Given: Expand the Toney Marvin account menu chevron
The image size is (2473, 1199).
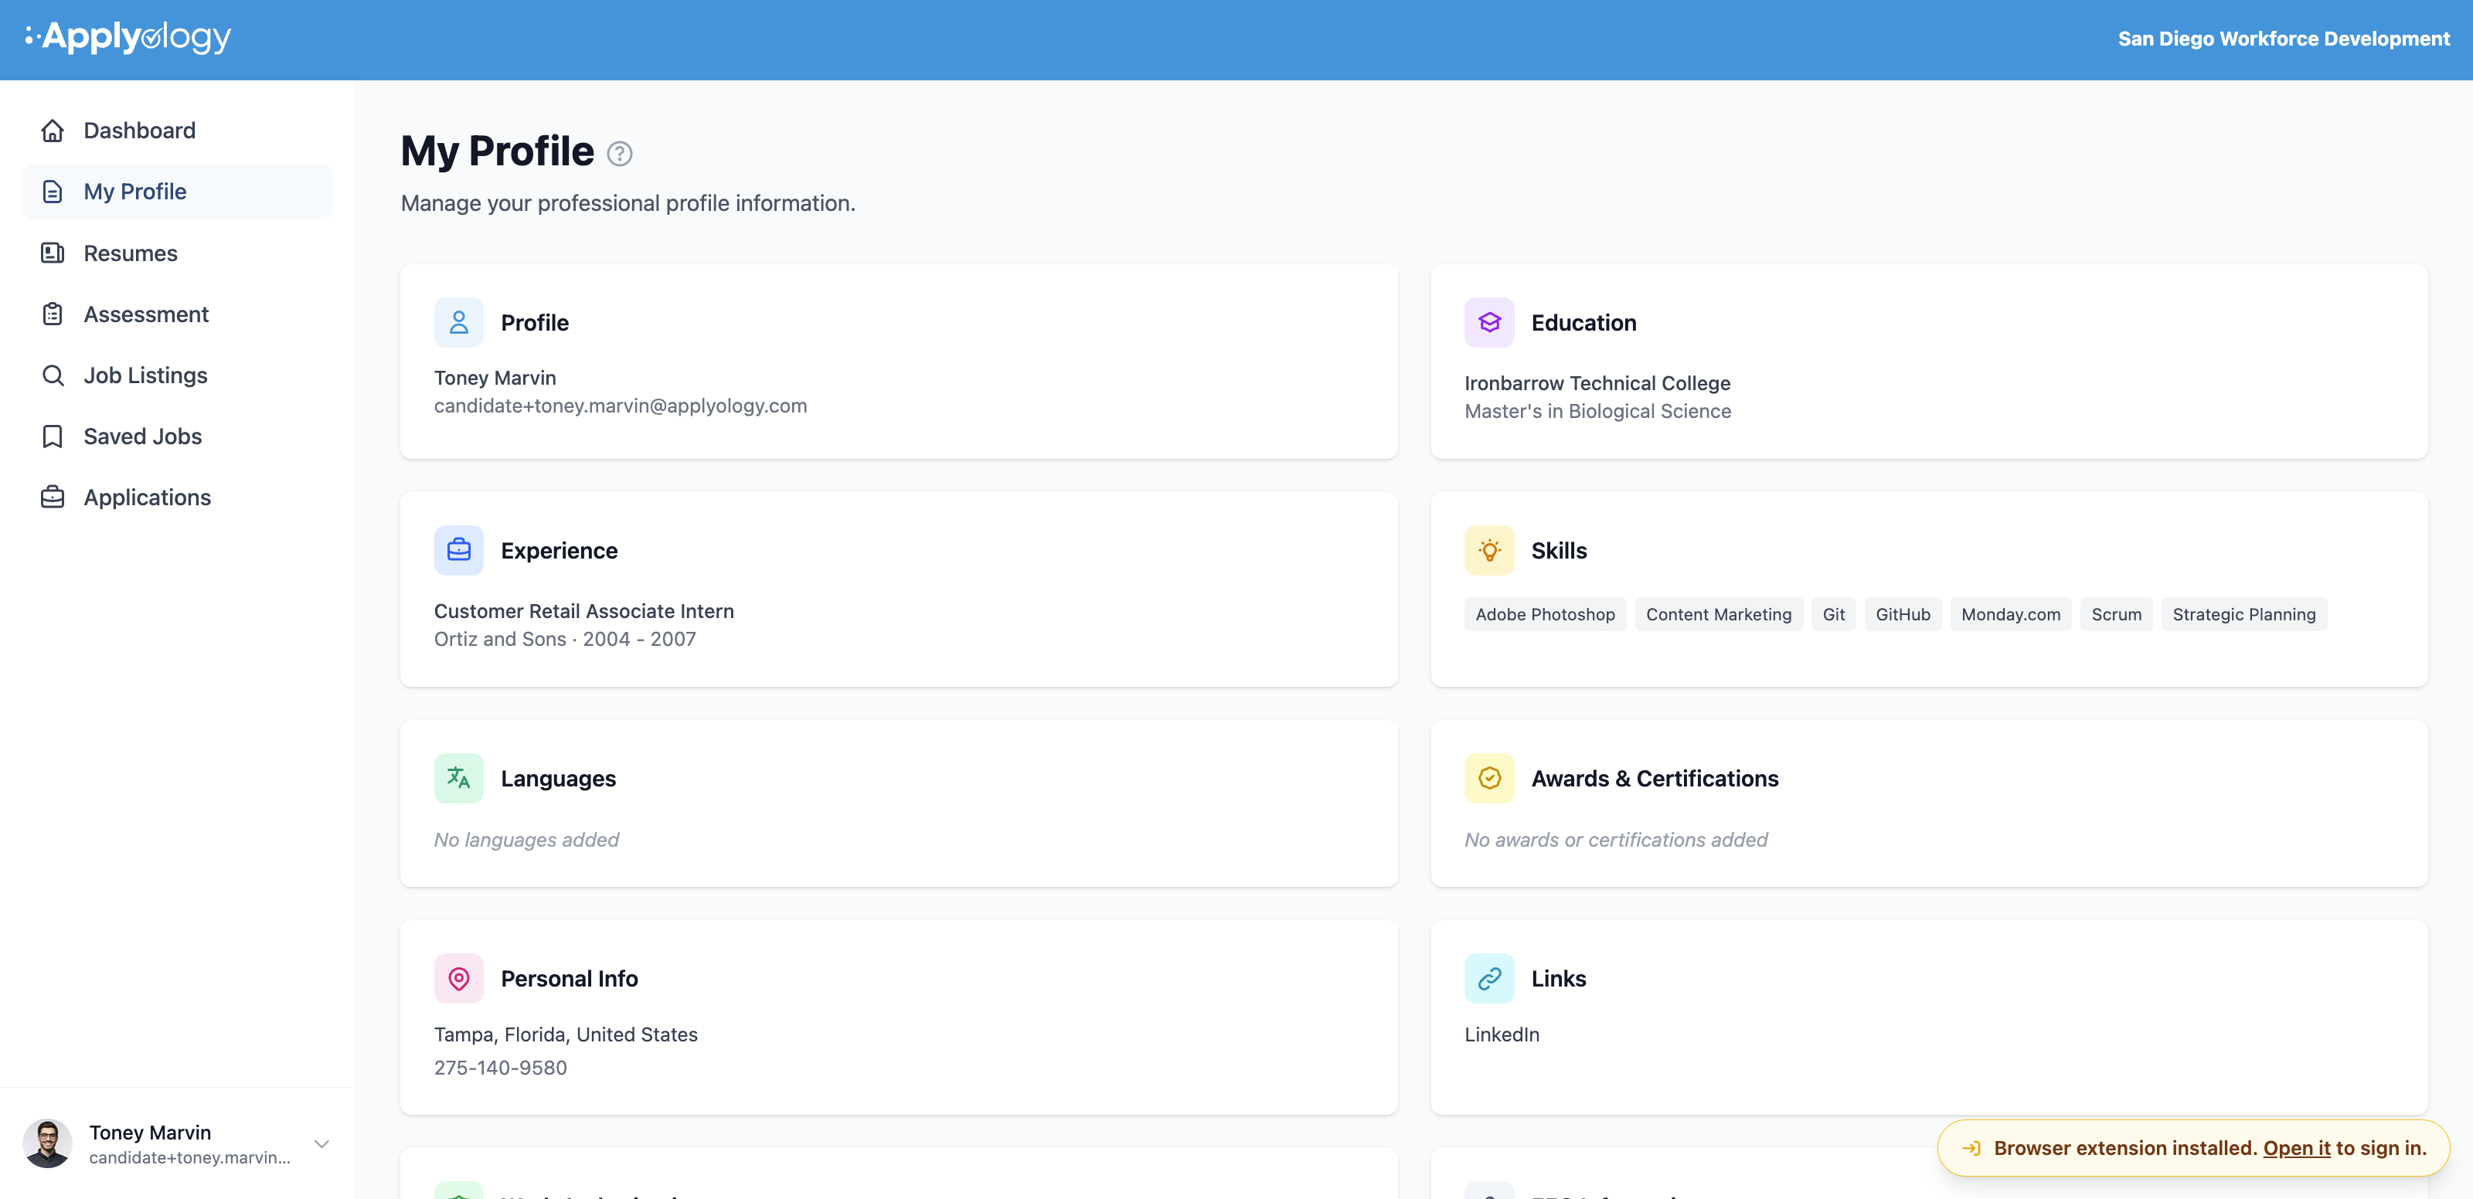Looking at the screenshot, I should 321,1144.
